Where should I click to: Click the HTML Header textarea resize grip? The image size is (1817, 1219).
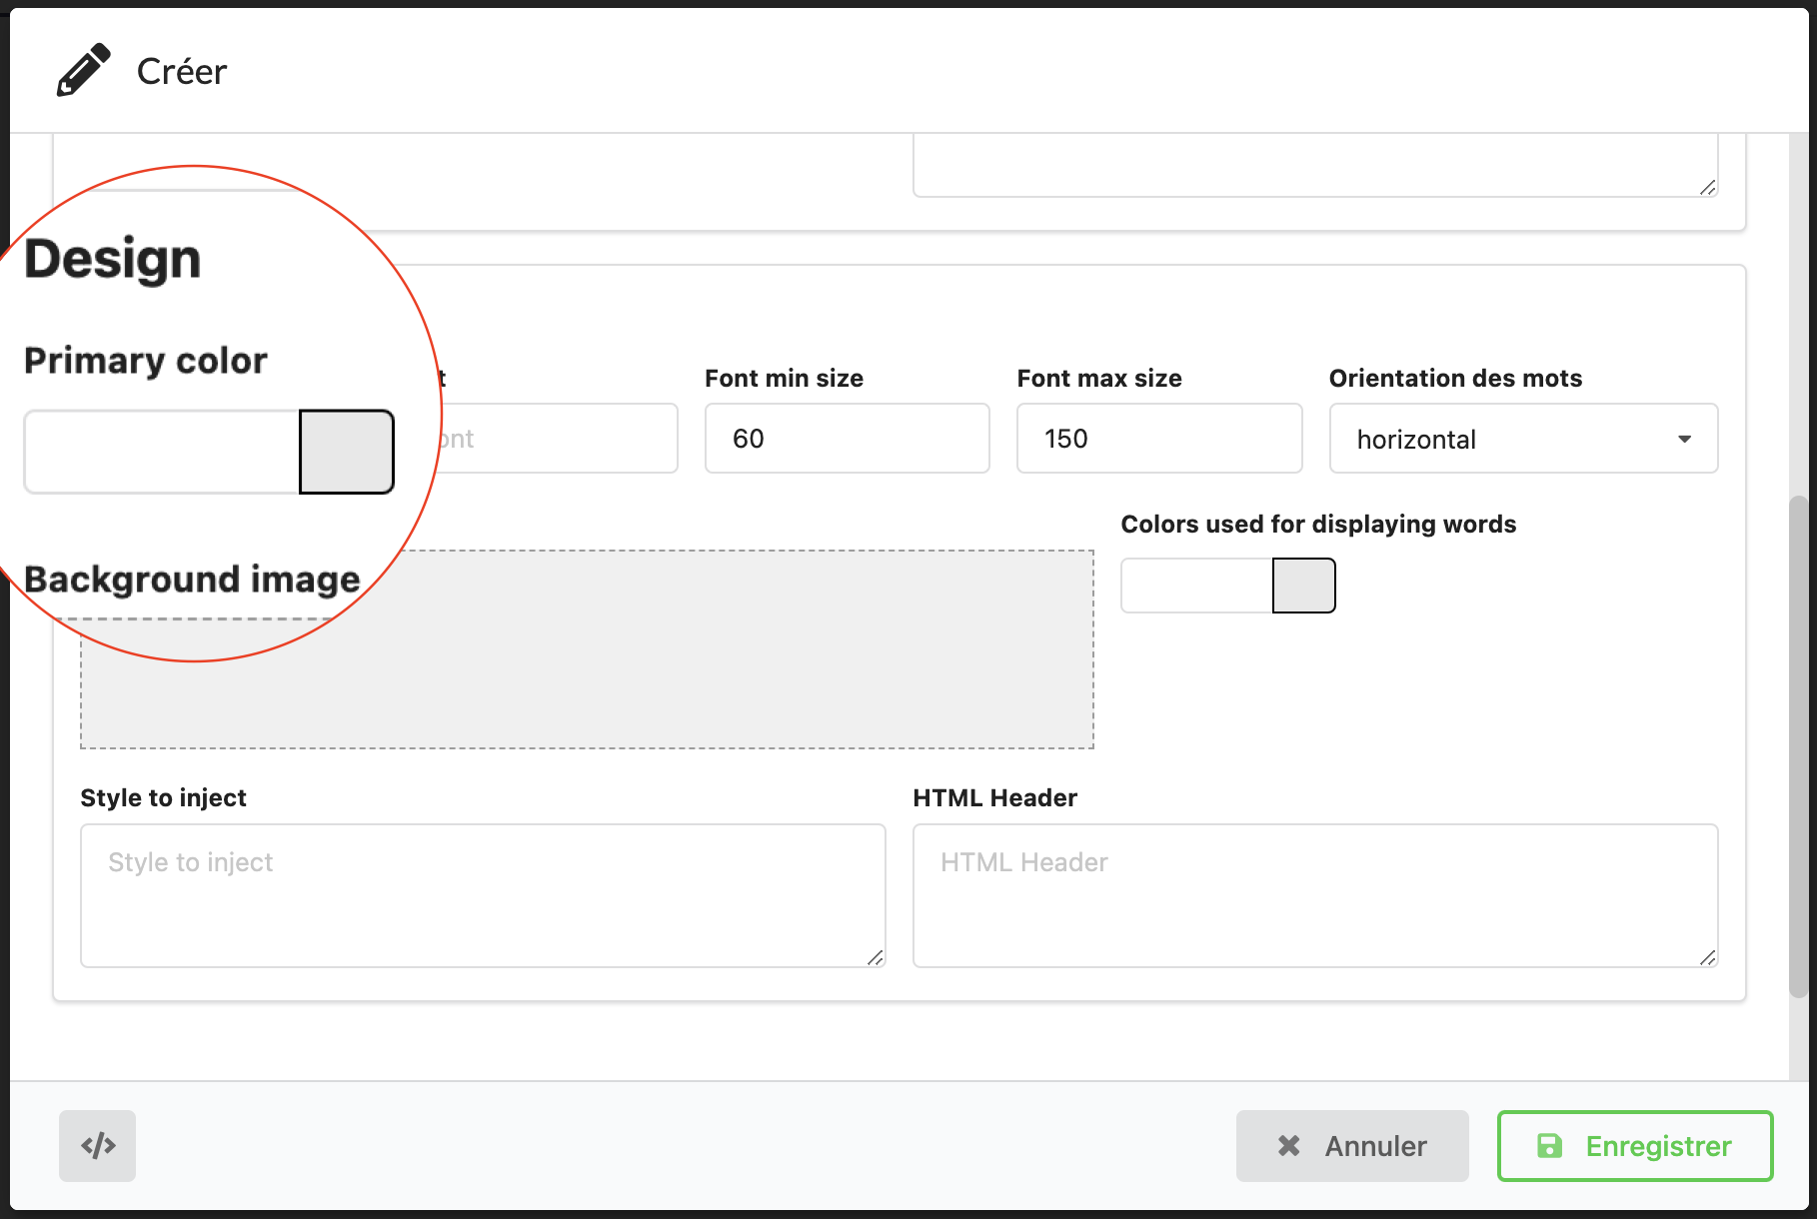click(1708, 957)
